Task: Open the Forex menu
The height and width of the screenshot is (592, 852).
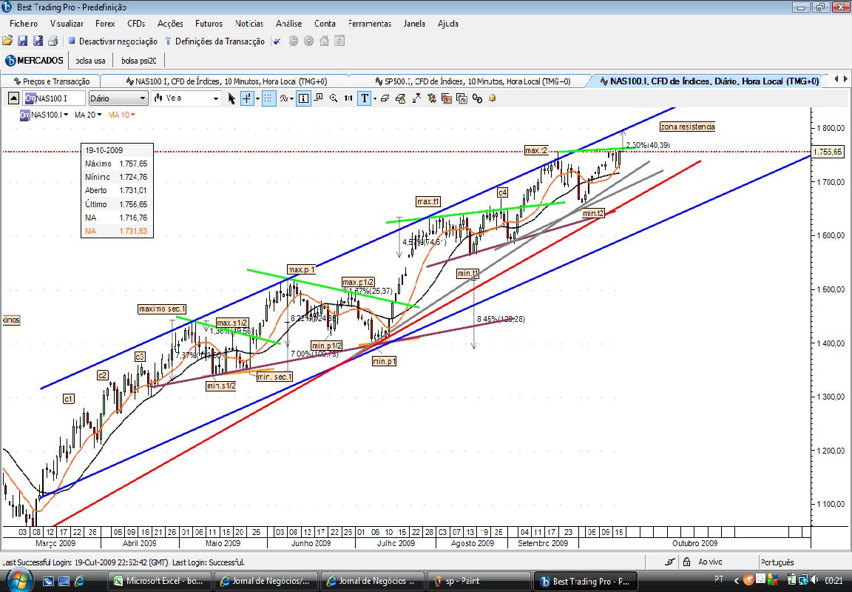Action: point(105,24)
